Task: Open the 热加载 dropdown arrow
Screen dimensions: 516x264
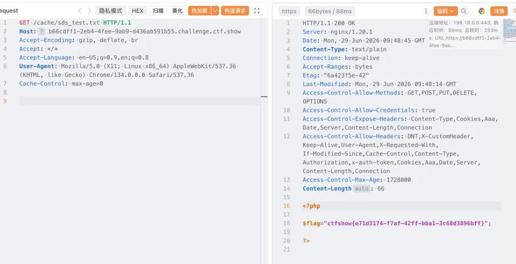Action: coord(215,11)
